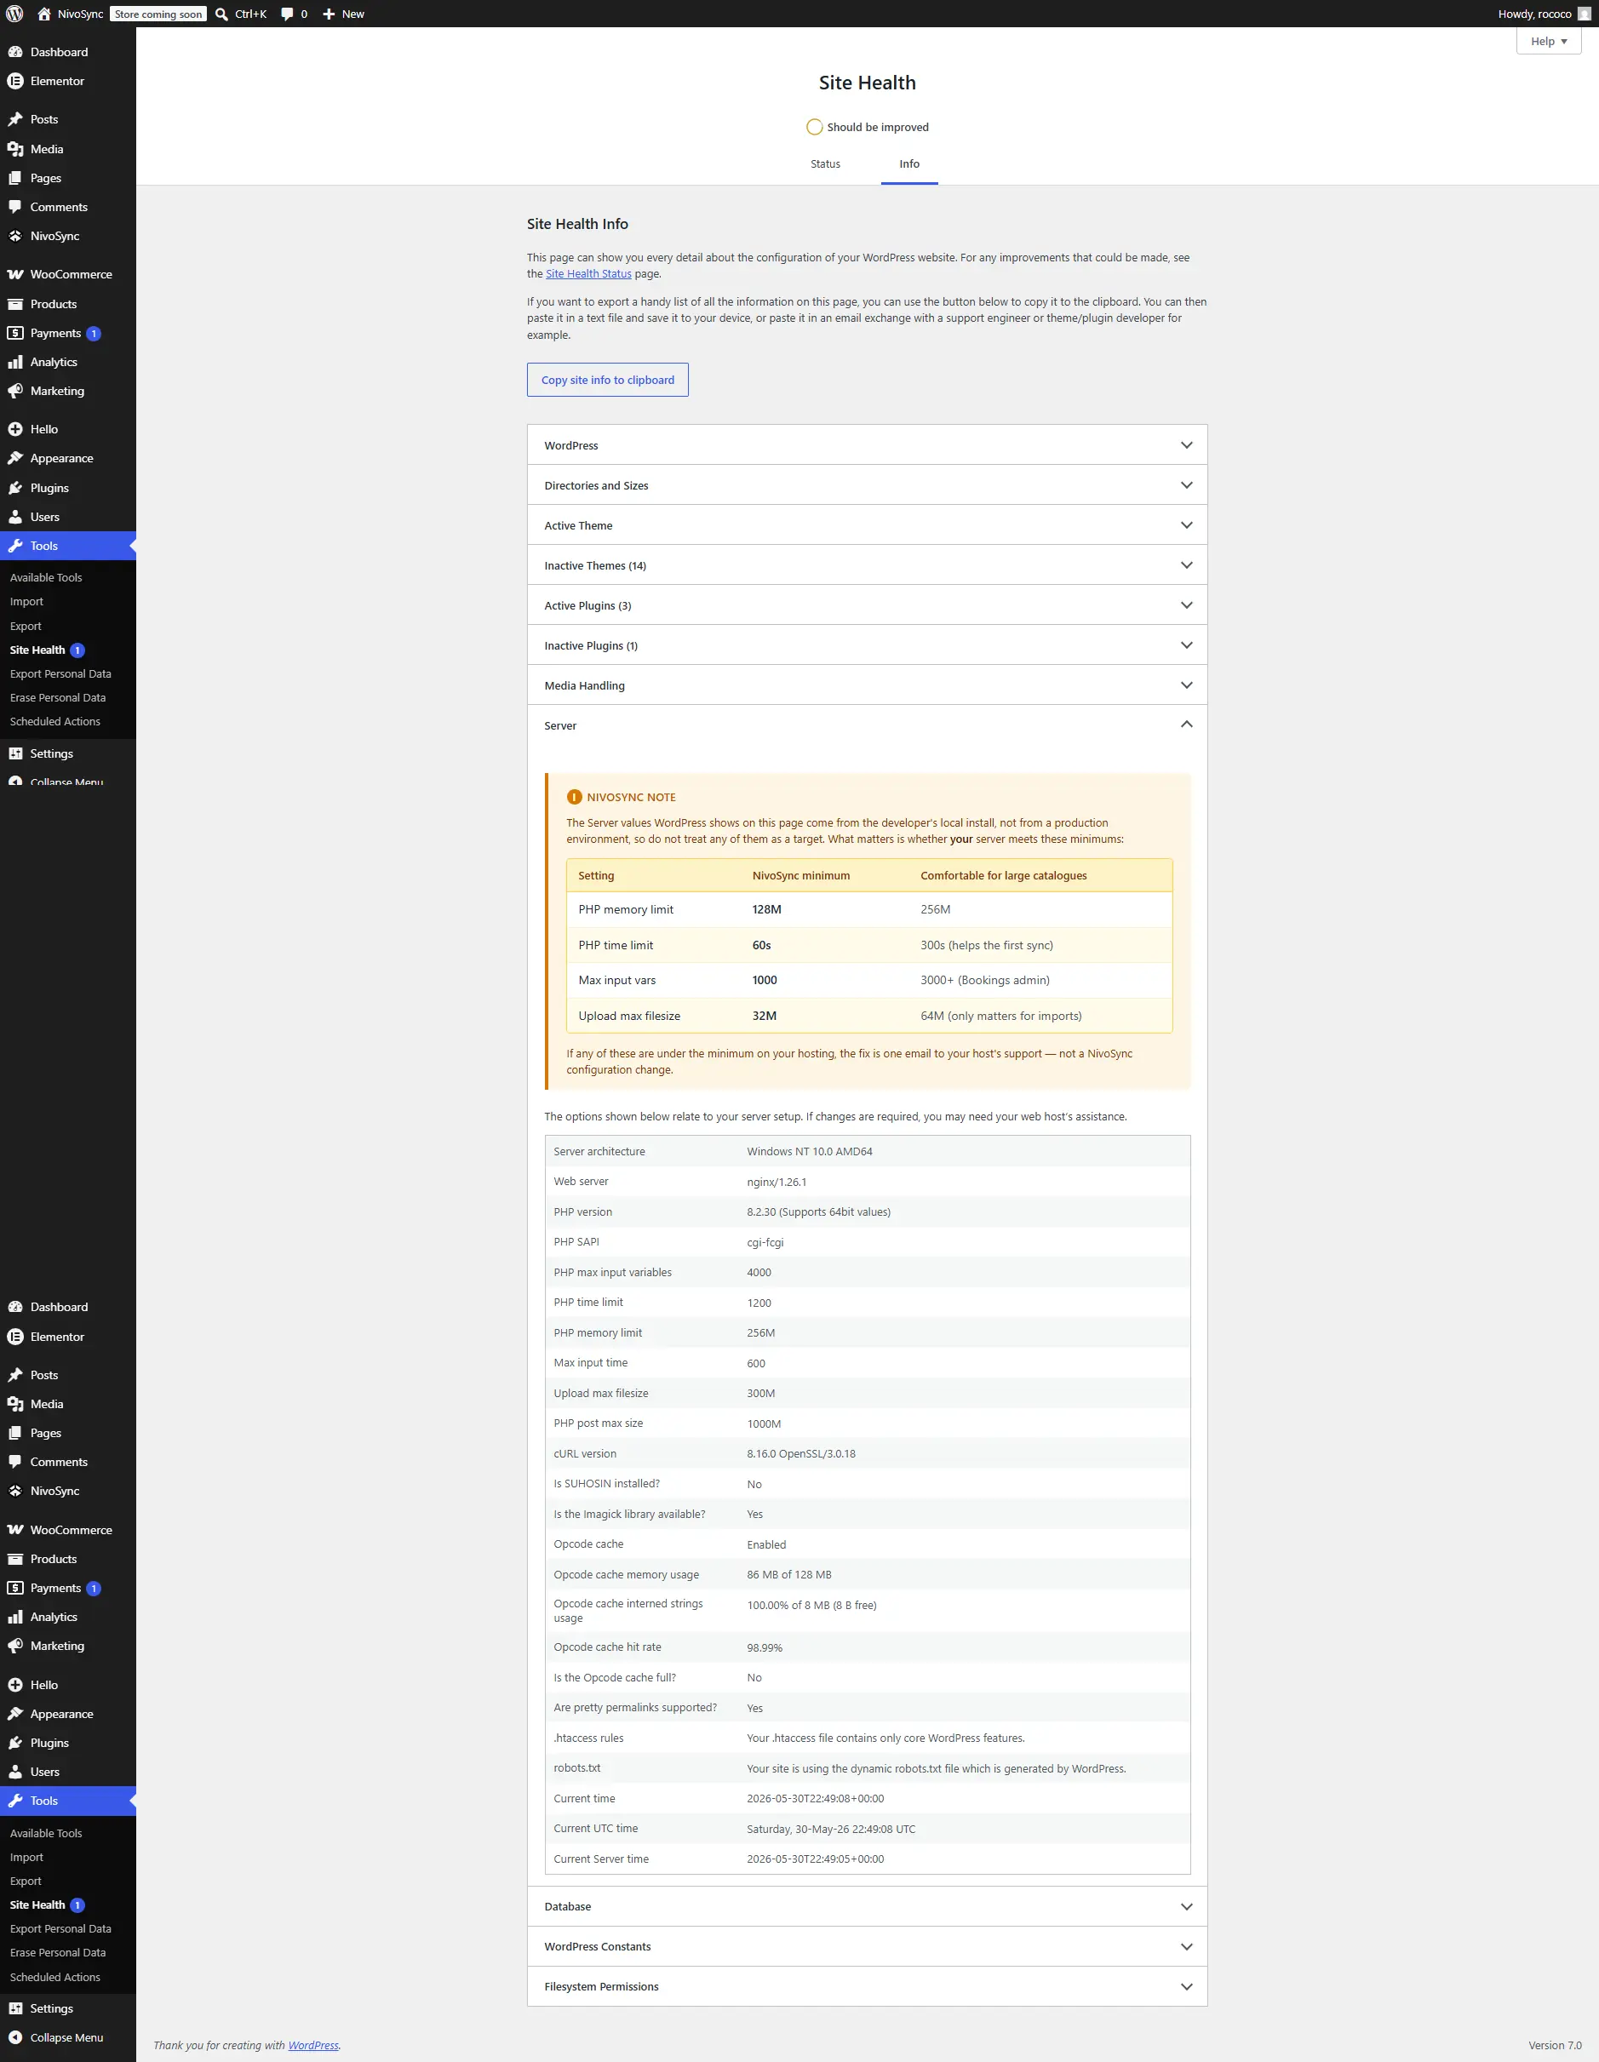Open the WordPress link in the footer
This screenshot has width=1599, height=2062.
click(x=313, y=2045)
